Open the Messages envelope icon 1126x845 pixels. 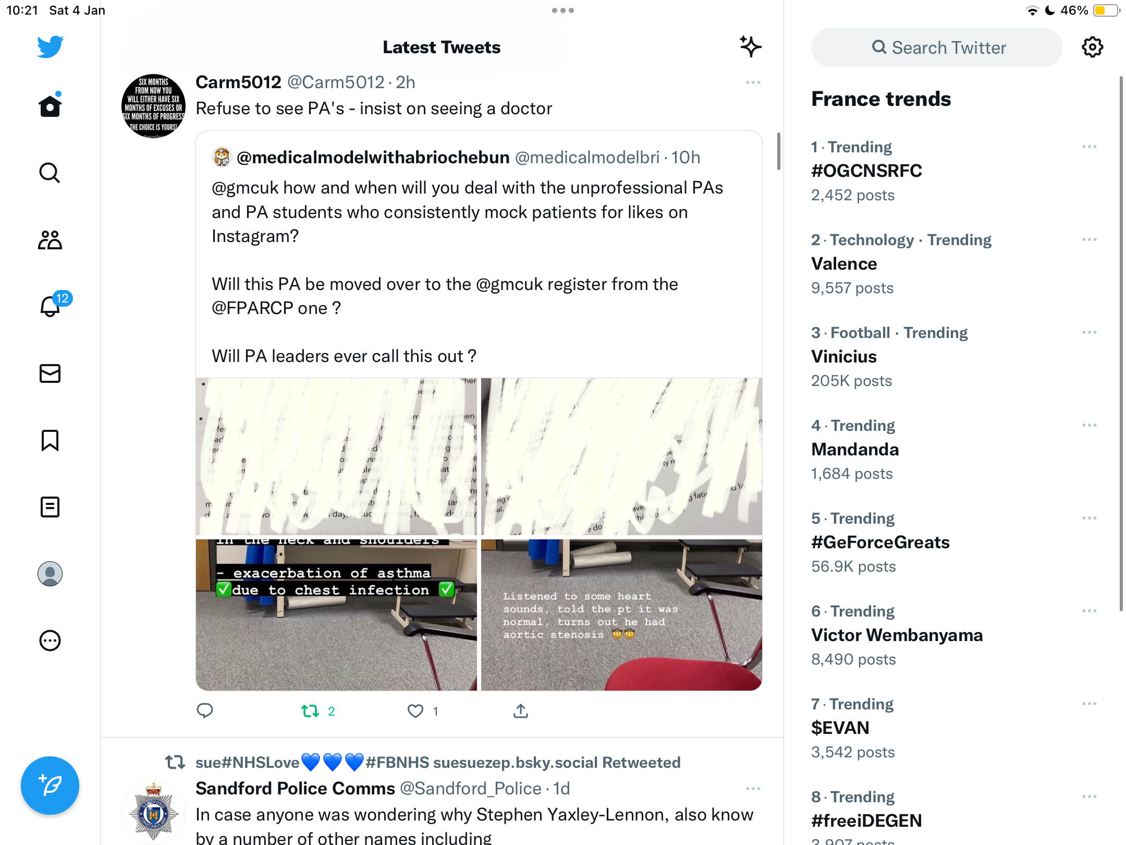pyautogui.click(x=50, y=373)
